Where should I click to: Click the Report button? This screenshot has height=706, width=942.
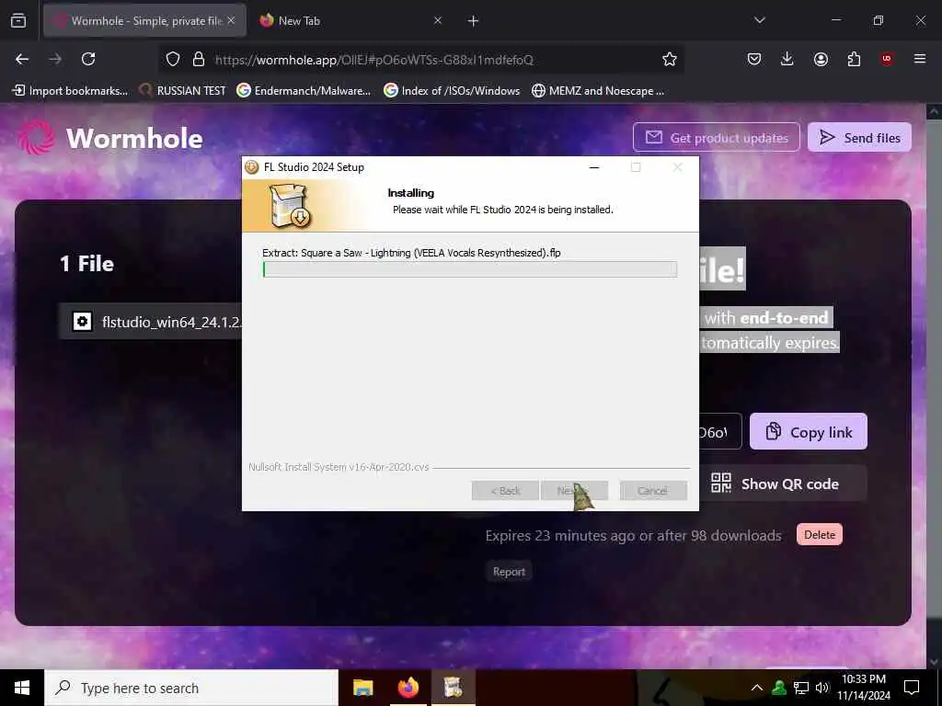[509, 572]
